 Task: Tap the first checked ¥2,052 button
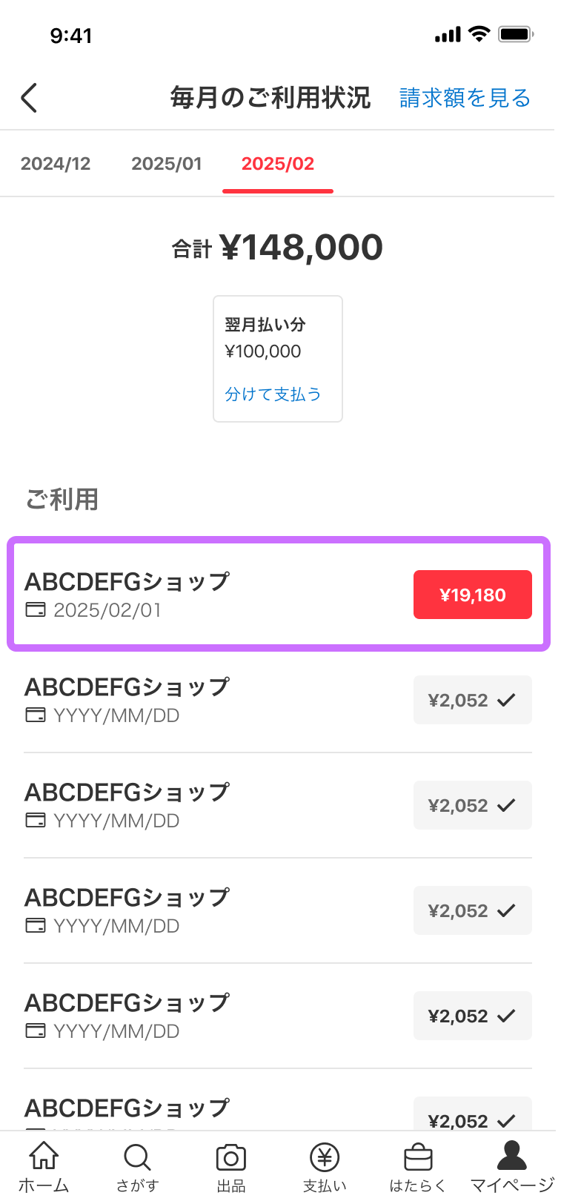tap(473, 700)
